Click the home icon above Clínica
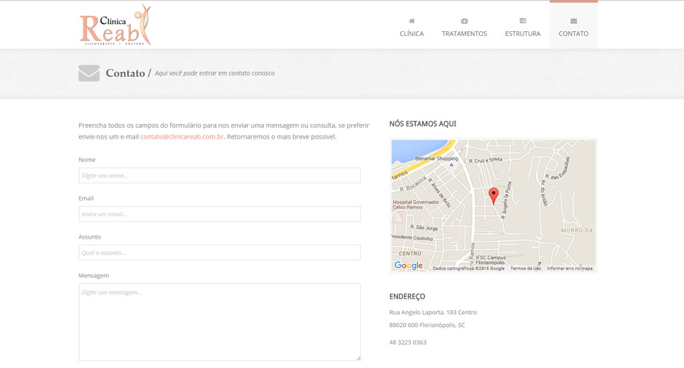The image size is (684, 368). (x=411, y=21)
